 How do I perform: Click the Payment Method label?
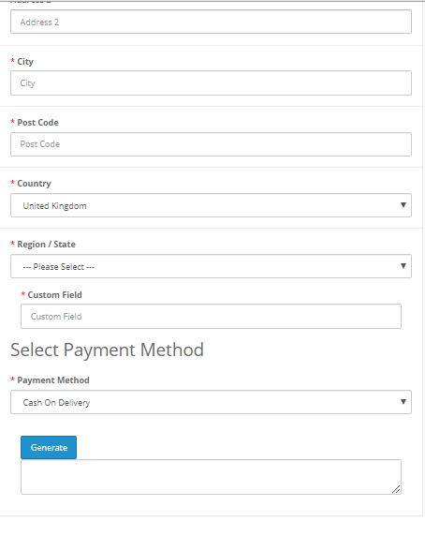click(x=53, y=380)
